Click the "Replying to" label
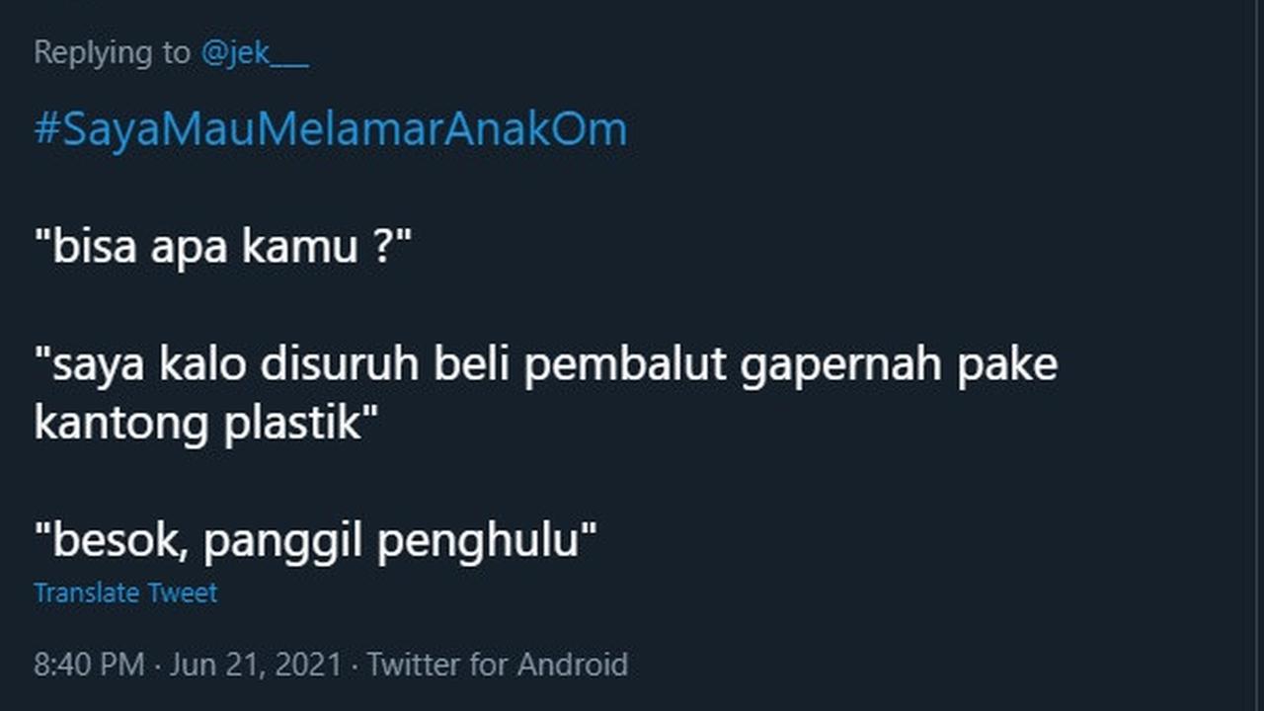 [x=112, y=52]
